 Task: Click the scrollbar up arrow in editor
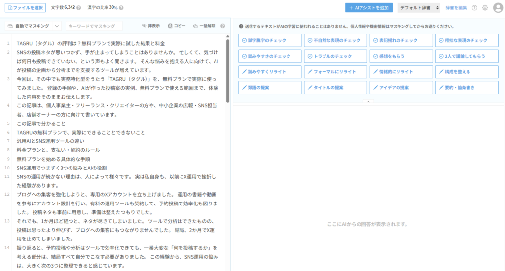pos(228,36)
